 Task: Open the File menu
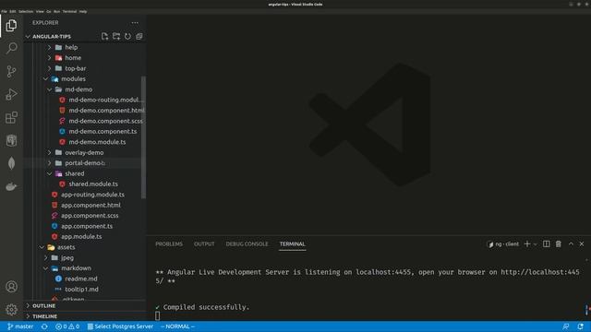(x=4, y=11)
